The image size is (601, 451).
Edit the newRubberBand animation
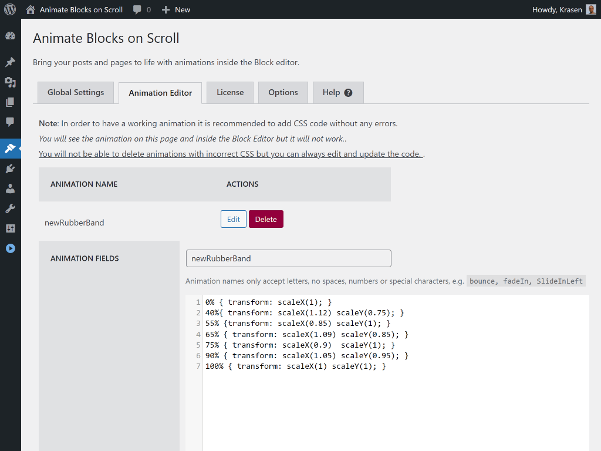pyautogui.click(x=233, y=219)
